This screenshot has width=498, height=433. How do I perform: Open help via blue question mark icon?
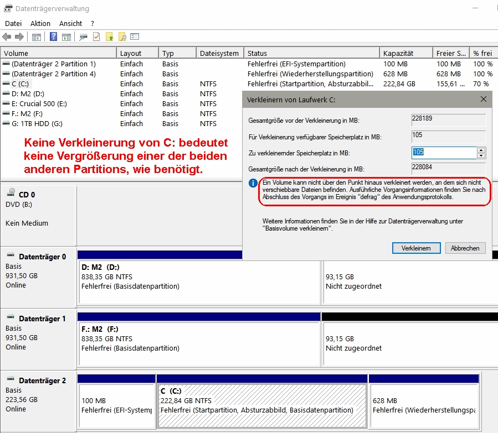[x=54, y=37]
